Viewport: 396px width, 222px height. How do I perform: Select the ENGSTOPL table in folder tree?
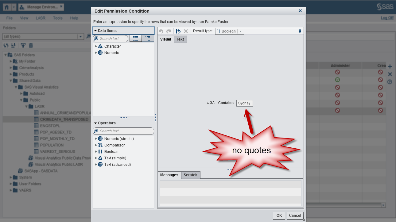pyautogui.click(x=50, y=126)
